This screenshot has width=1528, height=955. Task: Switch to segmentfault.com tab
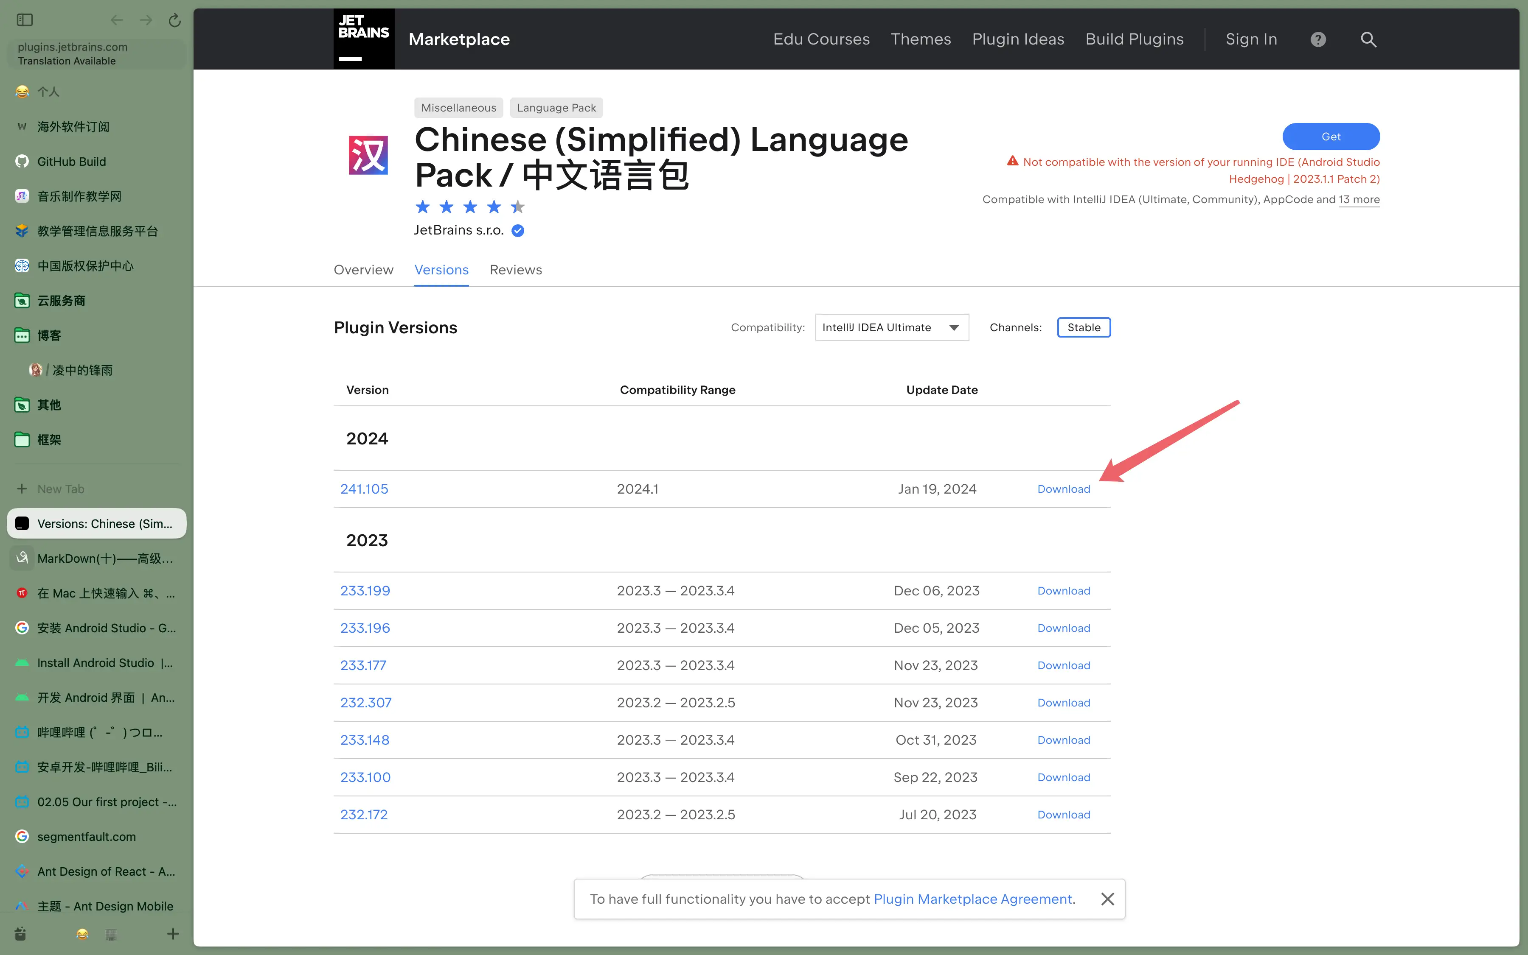(96, 836)
